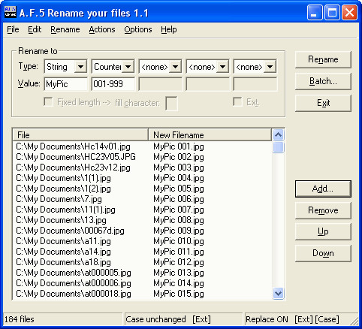Click new filename MyPic 015.jpg
Screen dimensions: 362x329
[x=179, y=294]
